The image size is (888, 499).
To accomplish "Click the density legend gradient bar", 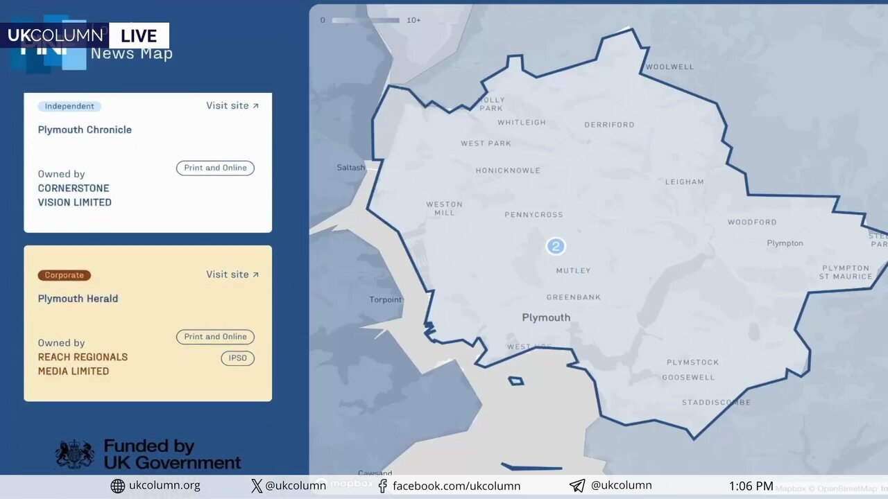I will pyautogui.click(x=366, y=20).
